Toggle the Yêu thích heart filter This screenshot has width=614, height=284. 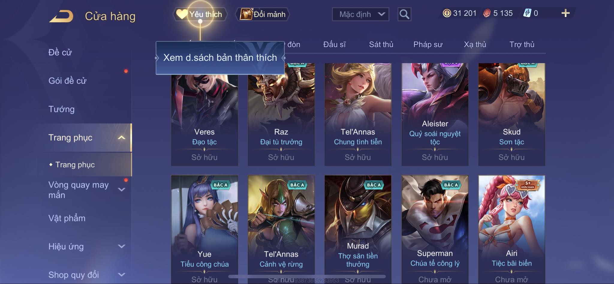(181, 14)
